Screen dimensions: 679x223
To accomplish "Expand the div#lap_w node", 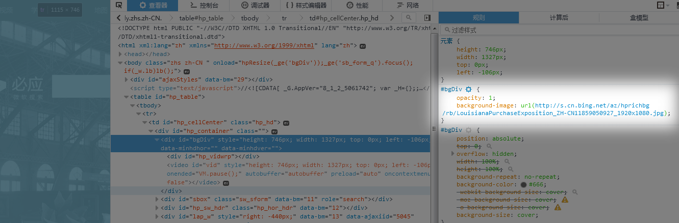I will click(157, 216).
